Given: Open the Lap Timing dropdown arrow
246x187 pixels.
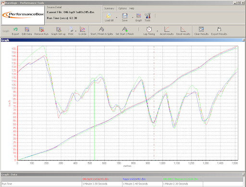Looking at the screenshot, I should [x=157, y=31].
